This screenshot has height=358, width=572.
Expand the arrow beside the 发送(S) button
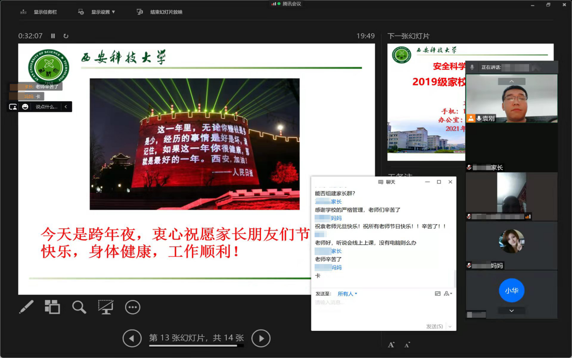pyautogui.click(x=450, y=326)
